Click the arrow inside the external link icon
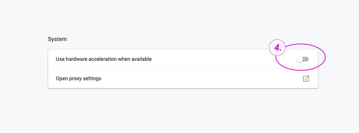The width and height of the screenshot is (359, 133). coord(307,77)
